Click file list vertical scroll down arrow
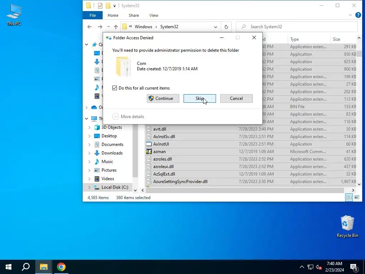365x274 pixels. pyautogui.click(x=359, y=184)
